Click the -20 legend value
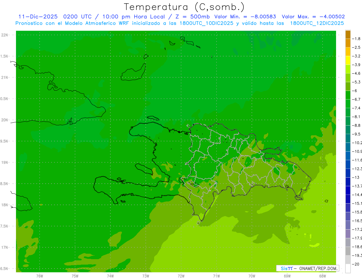This screenshot has height=280, width=362. coord(356,264)
